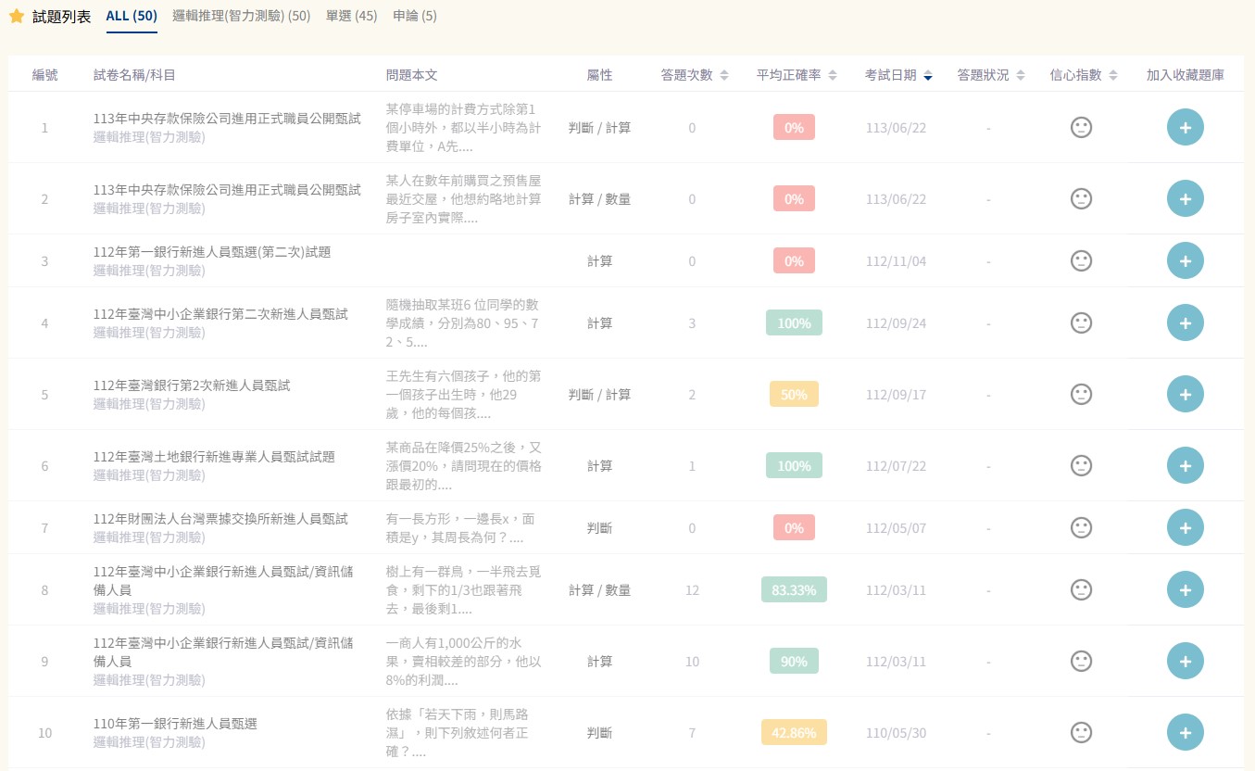Click the 112年臺灣土地銀行新進專業人員甄試試題 title
Viewport: 1255px width, 771px height.
tap(214, 457)
